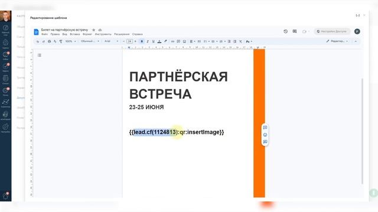Image resolution: width=378 pixels, height=212 pixels.
Task: Increase indent in toolbar
Action: [234, 41]
